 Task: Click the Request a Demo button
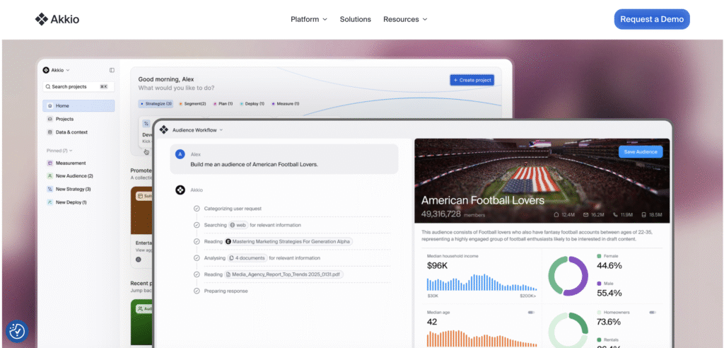[x=651, y=19]
